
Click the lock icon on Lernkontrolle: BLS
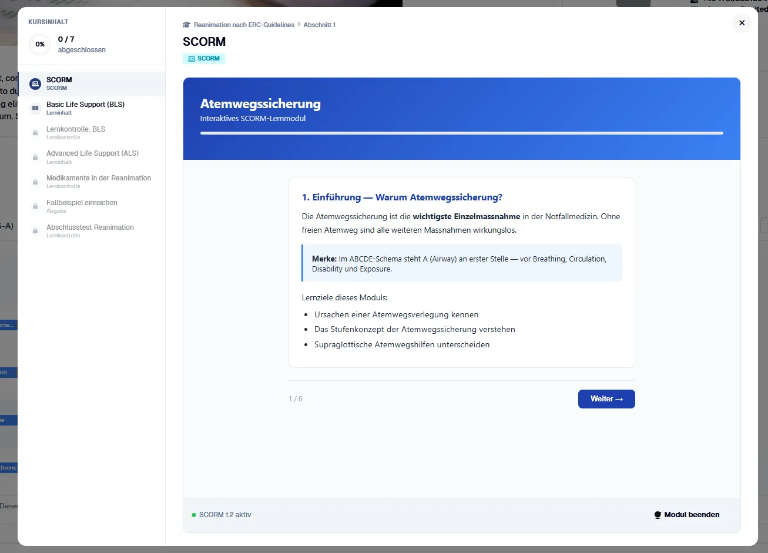35,132
